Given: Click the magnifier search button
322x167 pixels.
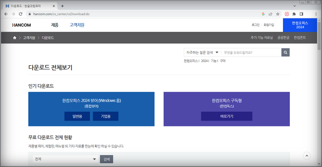Looking at the screenshot, I should tap(286, 52).
